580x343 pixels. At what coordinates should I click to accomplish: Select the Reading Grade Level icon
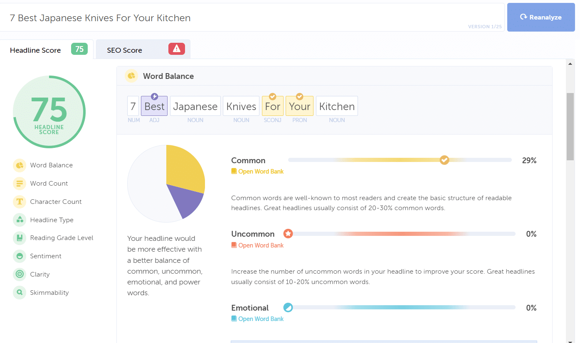coord(19,238)
